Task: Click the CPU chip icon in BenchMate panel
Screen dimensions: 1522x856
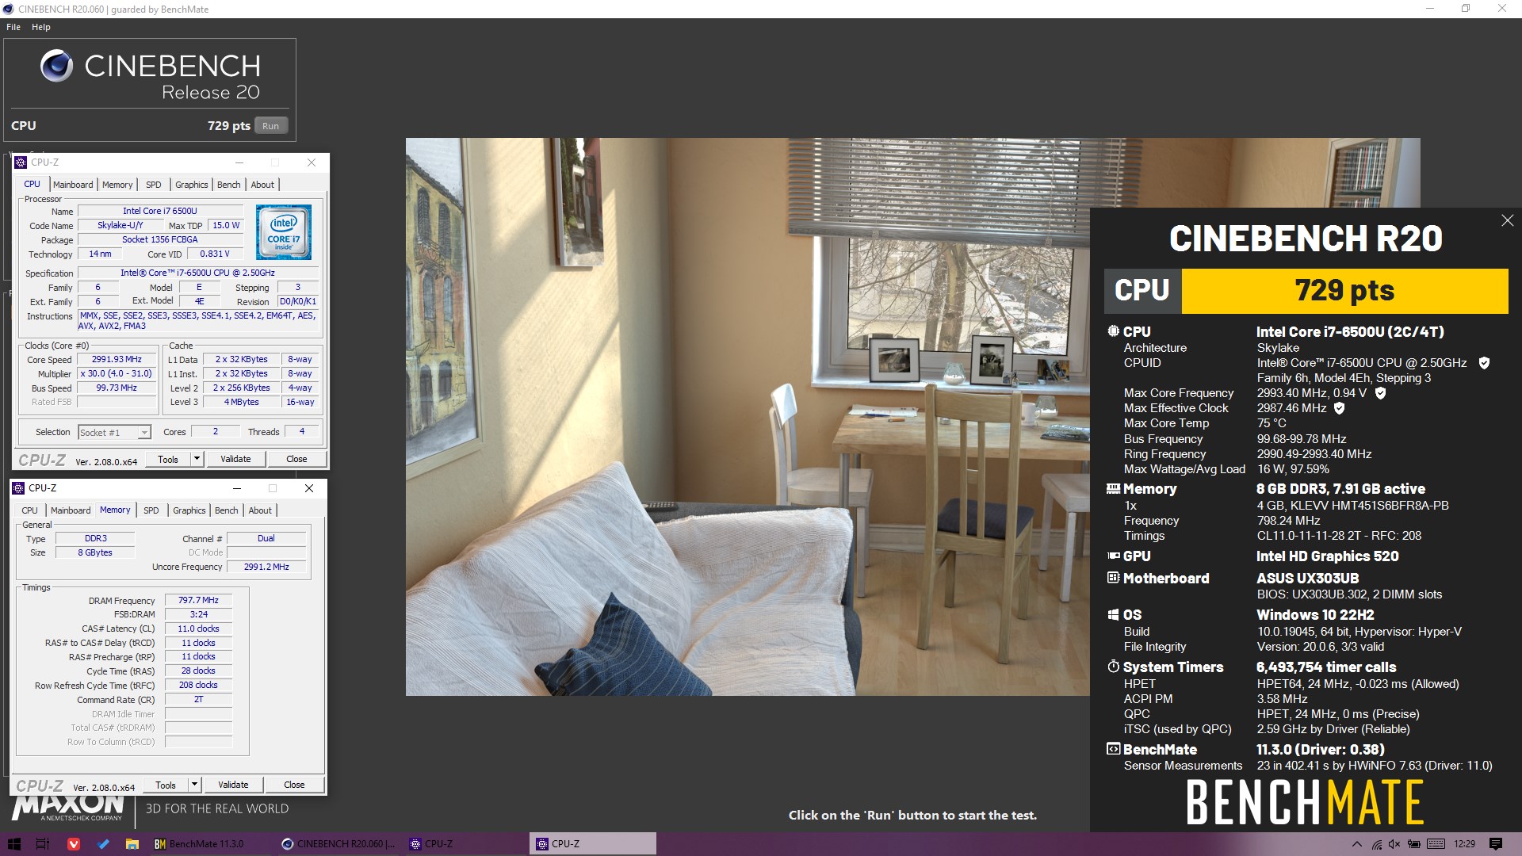Action: [1114, 331]
